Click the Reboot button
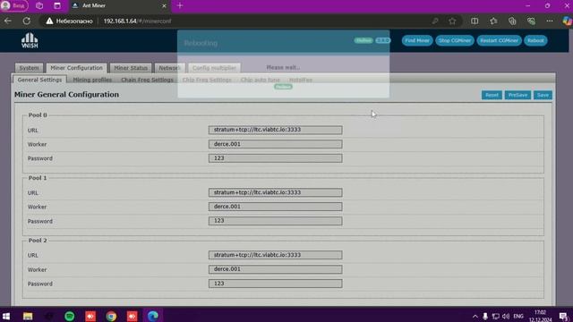This screenshot has height=322, width=573. [535, 40]
